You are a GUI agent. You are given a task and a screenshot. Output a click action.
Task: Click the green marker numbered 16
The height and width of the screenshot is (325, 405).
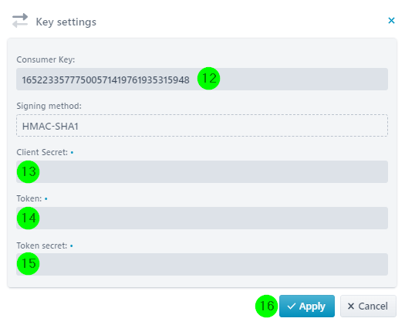(x=266, y=306)
